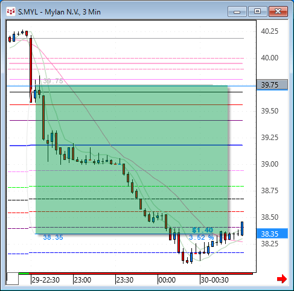Click the 39.50 price axis label

(x=270, y=111)
